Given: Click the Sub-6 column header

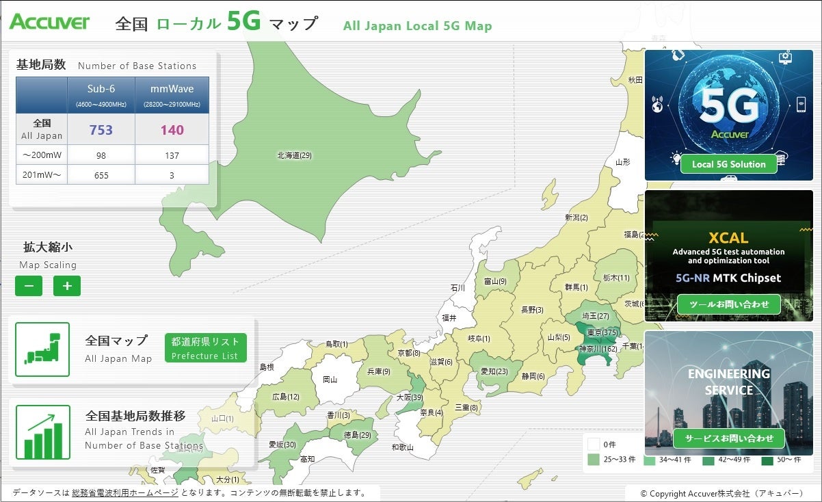Looking at the screenshot, I should tap(101, 95).
